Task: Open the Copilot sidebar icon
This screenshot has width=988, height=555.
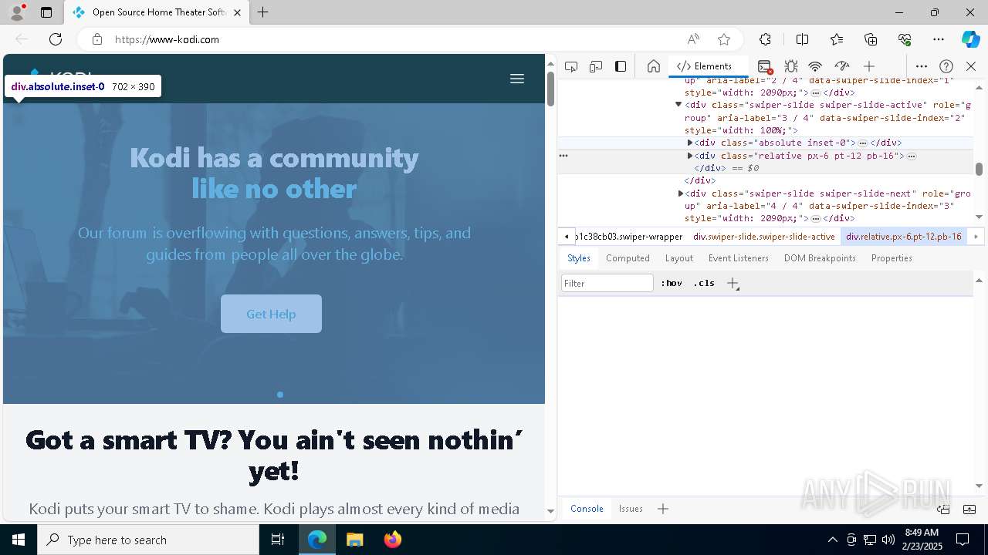Action: click(970, 39)
